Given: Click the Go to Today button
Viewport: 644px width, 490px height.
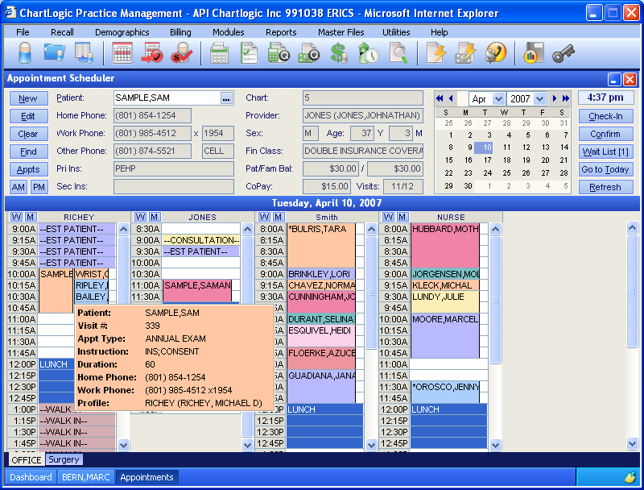Looking at the screenshot, I should pos(605,169).
